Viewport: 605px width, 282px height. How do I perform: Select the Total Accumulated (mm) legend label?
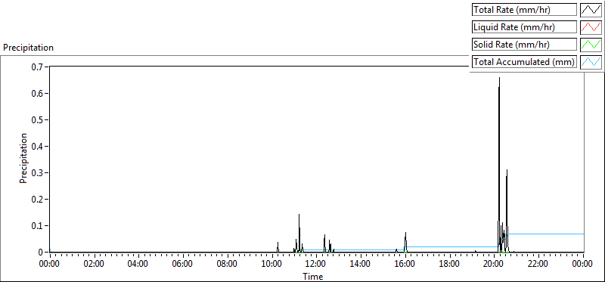coord(524,62)
